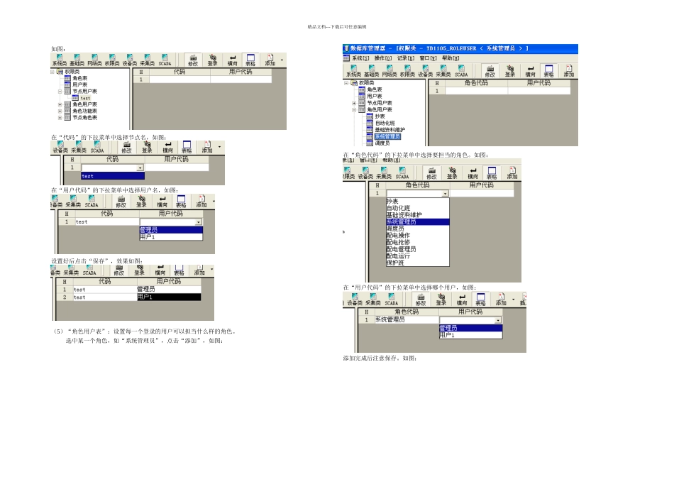Click 登录 icon in TB1105_ROLEUSER window toolbar
Image resolution: width=674 pixels, height=477 pixels.
[510, 71]
